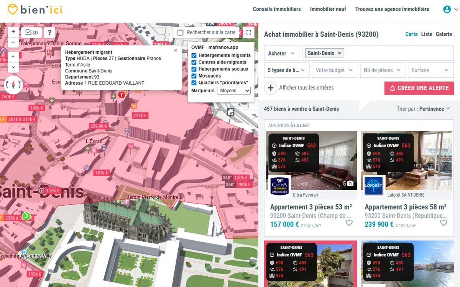Click the plus icon for all criteria
This screenshot has width=460, height=287.
click(x=270, y=88)
